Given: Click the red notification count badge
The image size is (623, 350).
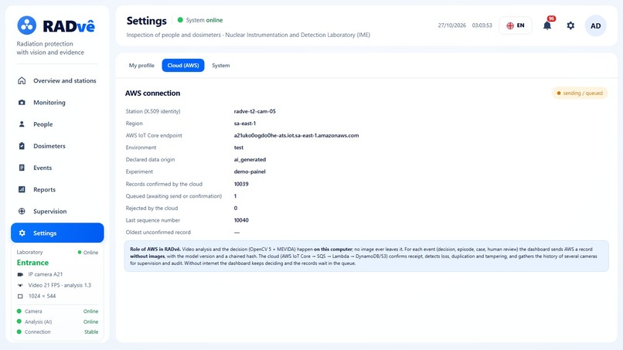Looking at the screenshot, I should point(551,19).
